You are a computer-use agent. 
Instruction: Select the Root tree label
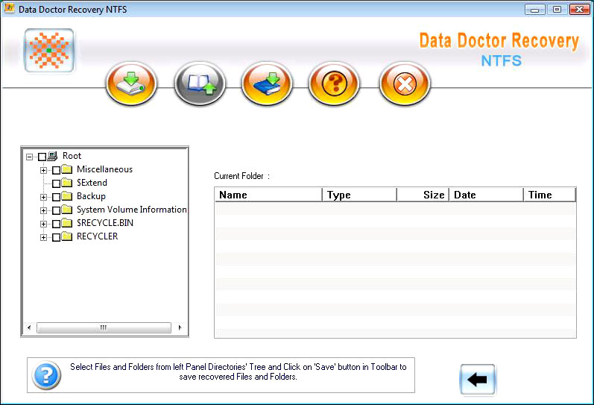pos(72,156)
